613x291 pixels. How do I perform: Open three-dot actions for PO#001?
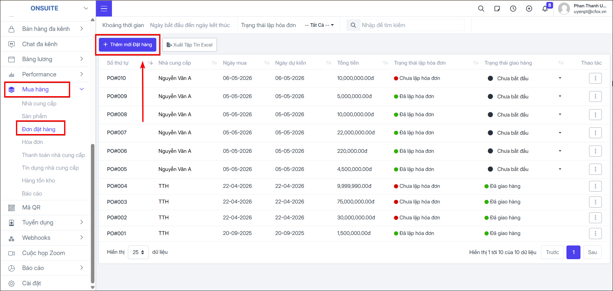click(595, 233)
